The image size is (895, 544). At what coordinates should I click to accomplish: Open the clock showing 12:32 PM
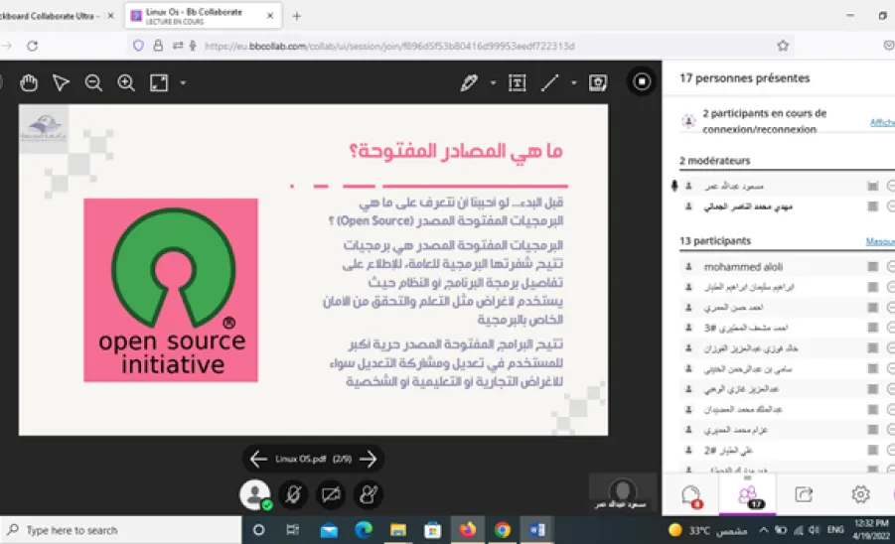coord(871,530)
